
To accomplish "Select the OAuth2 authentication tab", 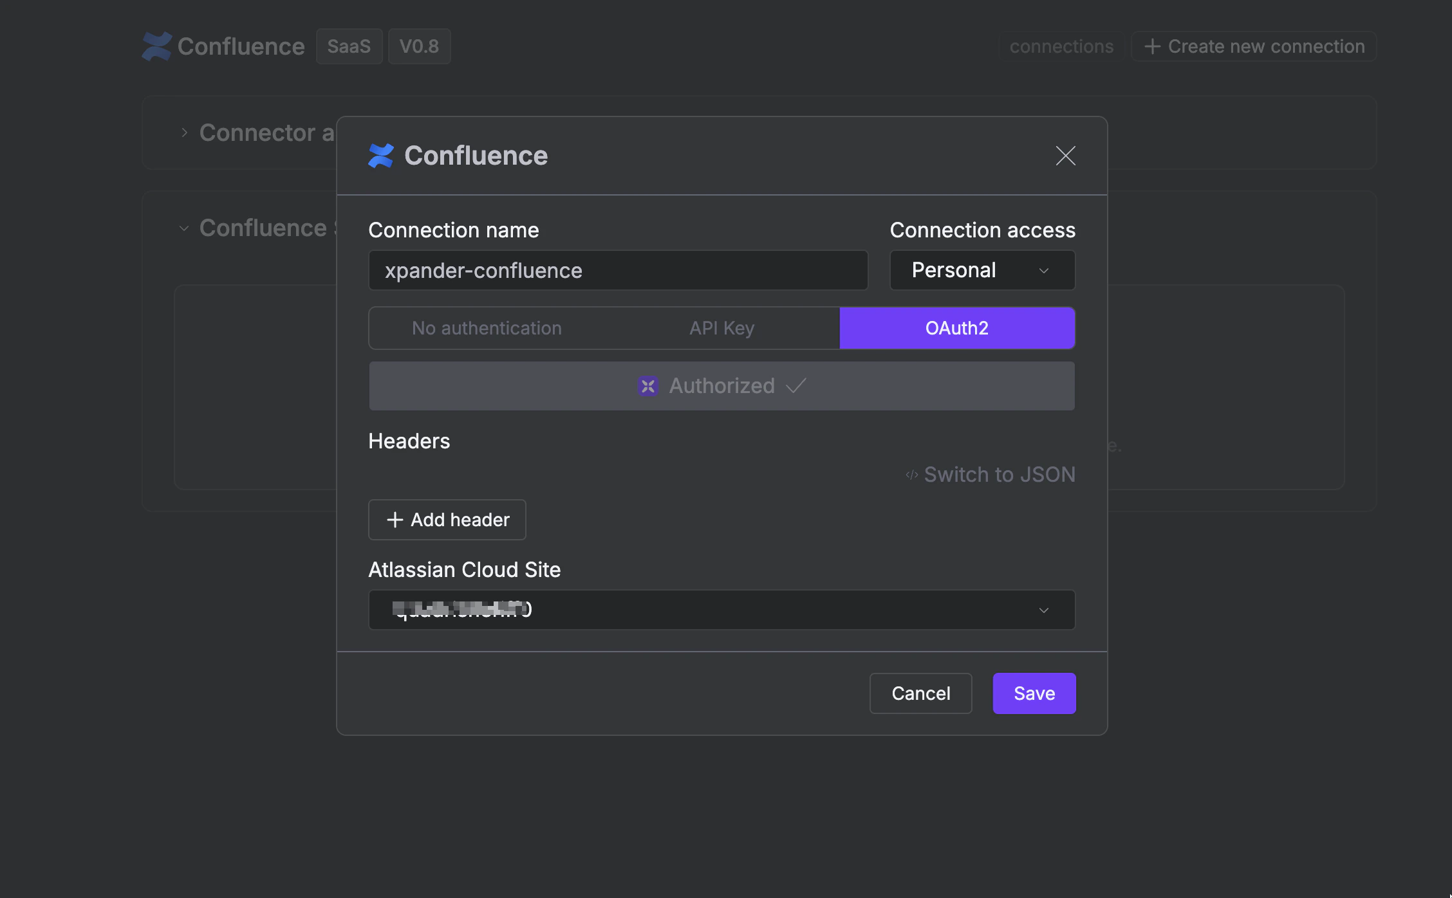I will pos(956,328).
